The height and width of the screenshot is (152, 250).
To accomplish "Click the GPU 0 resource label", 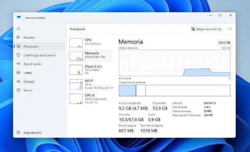I will (x=90, y=95).
